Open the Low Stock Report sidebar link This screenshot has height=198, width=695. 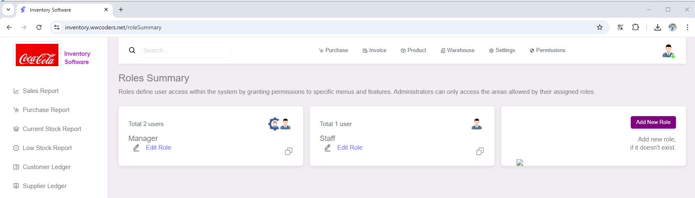[47, 148]
